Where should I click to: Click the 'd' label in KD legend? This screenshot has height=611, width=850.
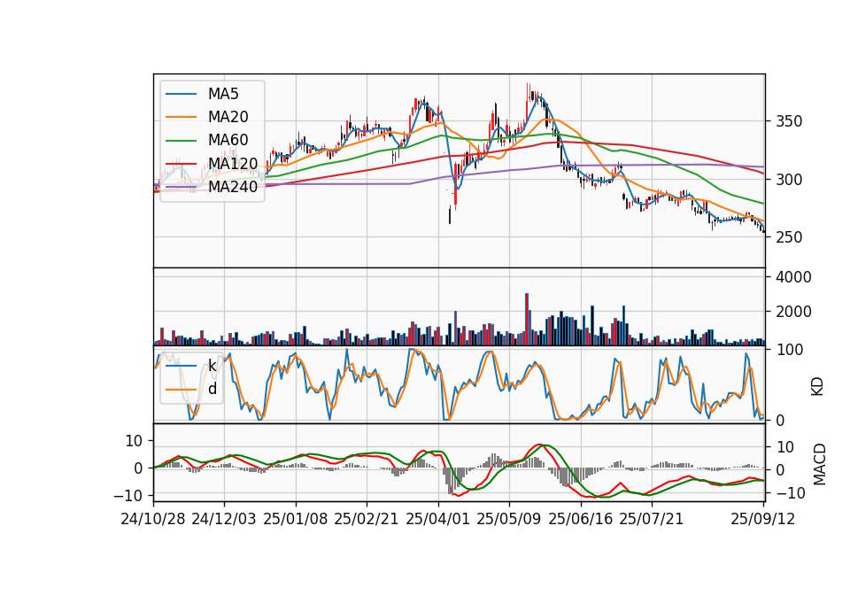tap(212, 388)
